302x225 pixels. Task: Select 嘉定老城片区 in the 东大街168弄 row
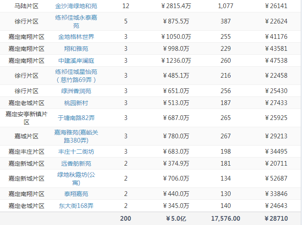tap(27, 206)
